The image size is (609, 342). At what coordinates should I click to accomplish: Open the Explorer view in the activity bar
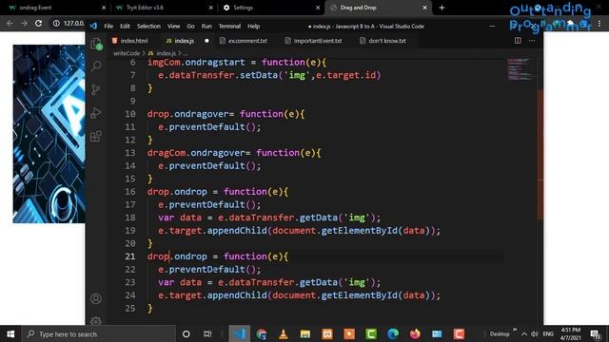pyautogui.click(x=96, y=45)
